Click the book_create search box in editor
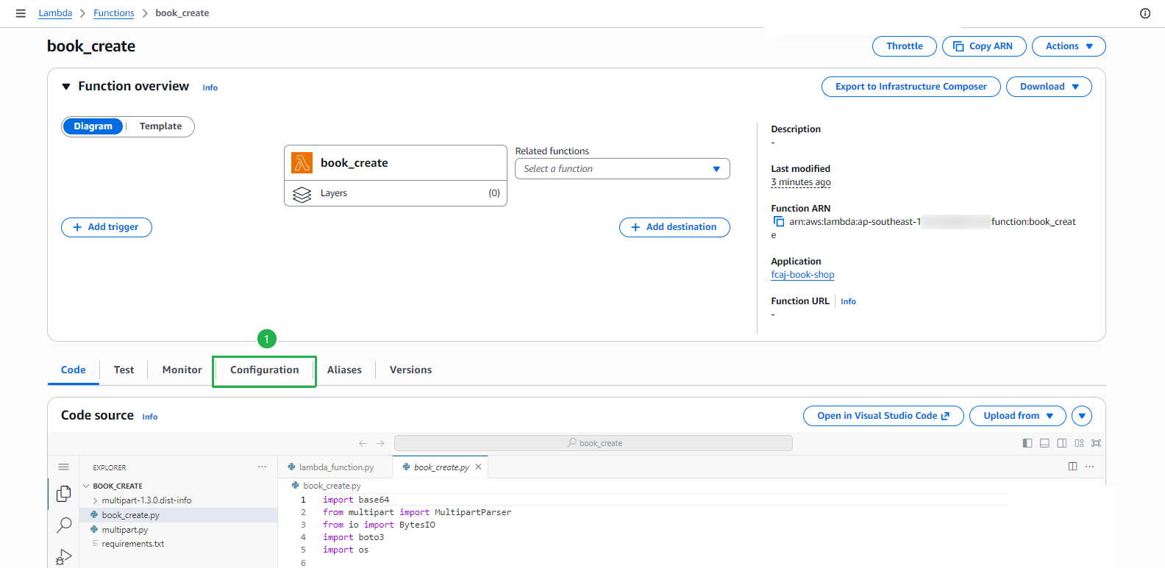This screenshot has width=1165, height=568. (593, 443)
